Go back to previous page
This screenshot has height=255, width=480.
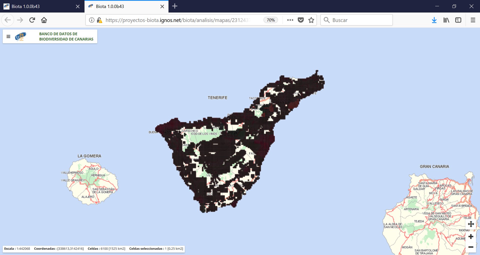7,20
